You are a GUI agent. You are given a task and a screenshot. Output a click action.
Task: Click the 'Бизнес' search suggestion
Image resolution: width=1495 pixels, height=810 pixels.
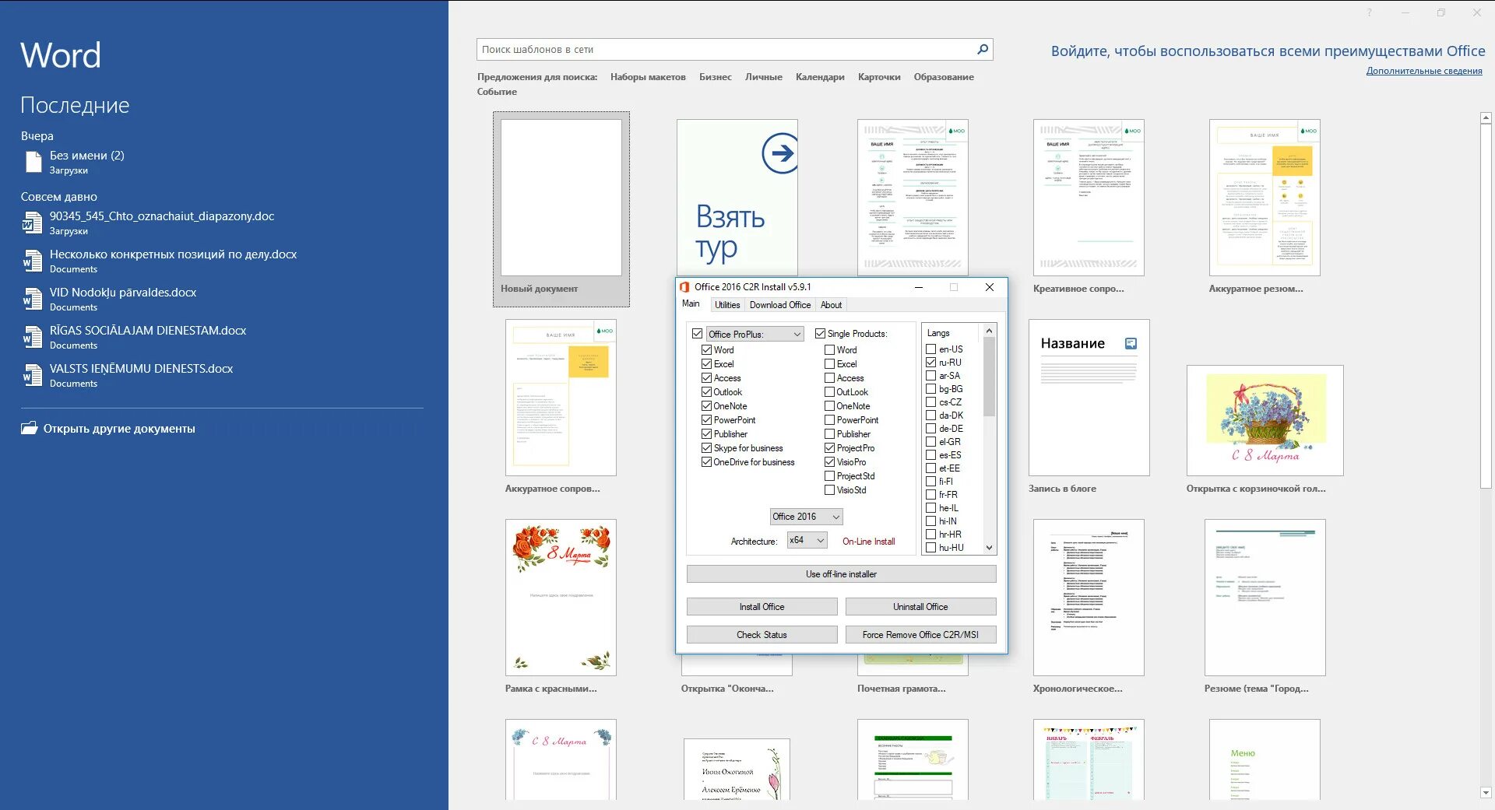tap(715, 77)
